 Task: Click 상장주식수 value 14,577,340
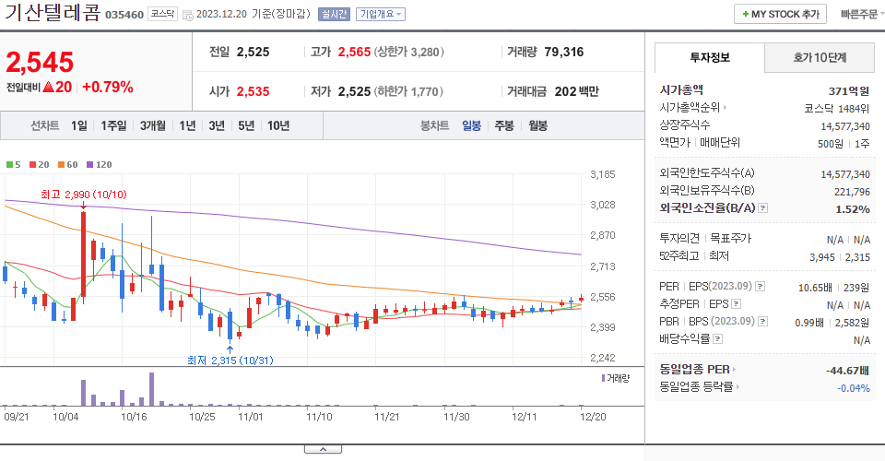(x=845, y=126)
